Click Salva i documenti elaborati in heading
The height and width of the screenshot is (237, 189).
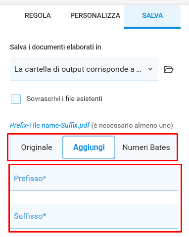(x=55, y=47)
